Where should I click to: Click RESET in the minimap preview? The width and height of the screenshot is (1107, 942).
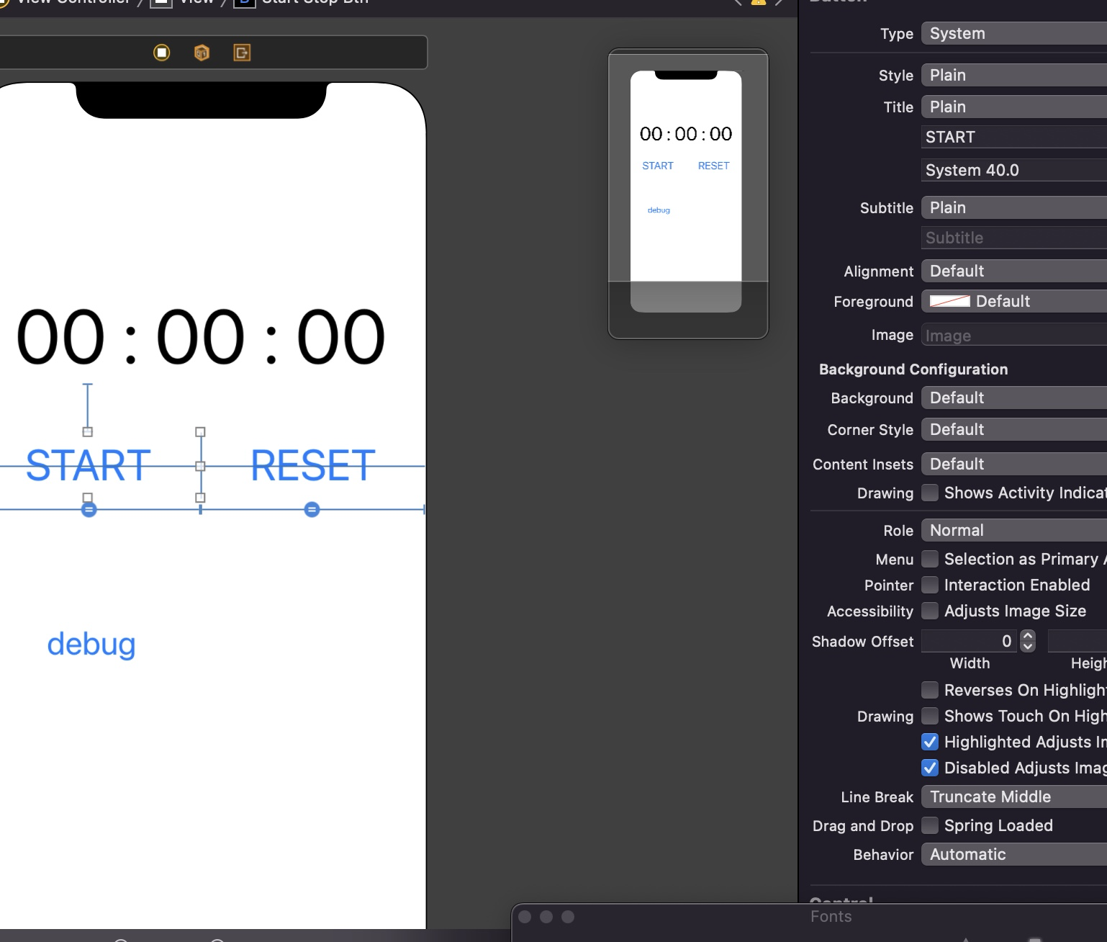[x=714, y=166]
